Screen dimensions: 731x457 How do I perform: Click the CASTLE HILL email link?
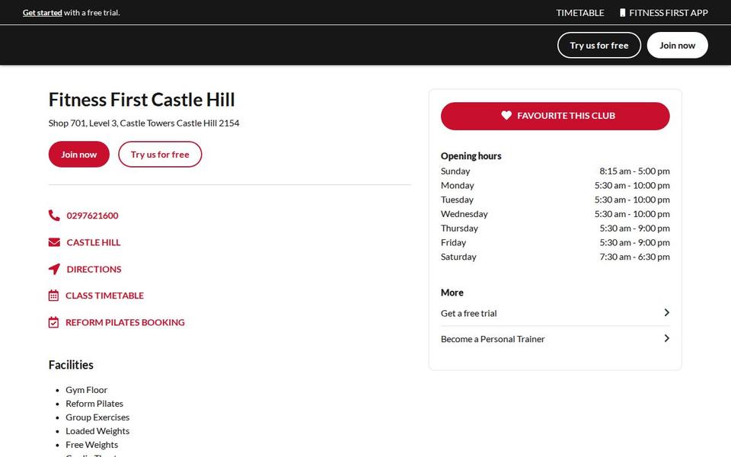coord(93,242)
